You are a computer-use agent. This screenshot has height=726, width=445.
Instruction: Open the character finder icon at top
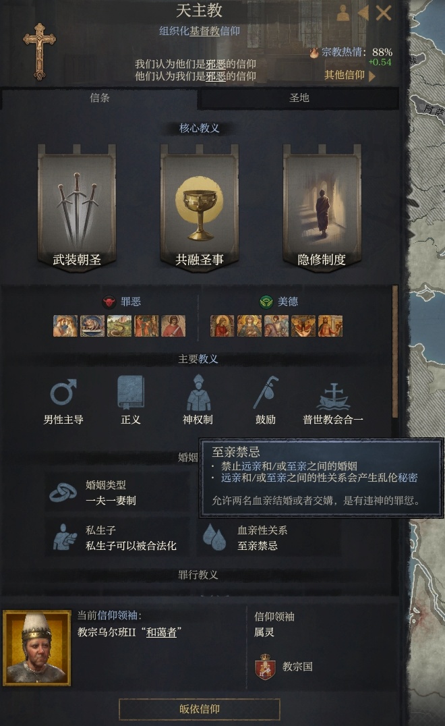point(343,13)
